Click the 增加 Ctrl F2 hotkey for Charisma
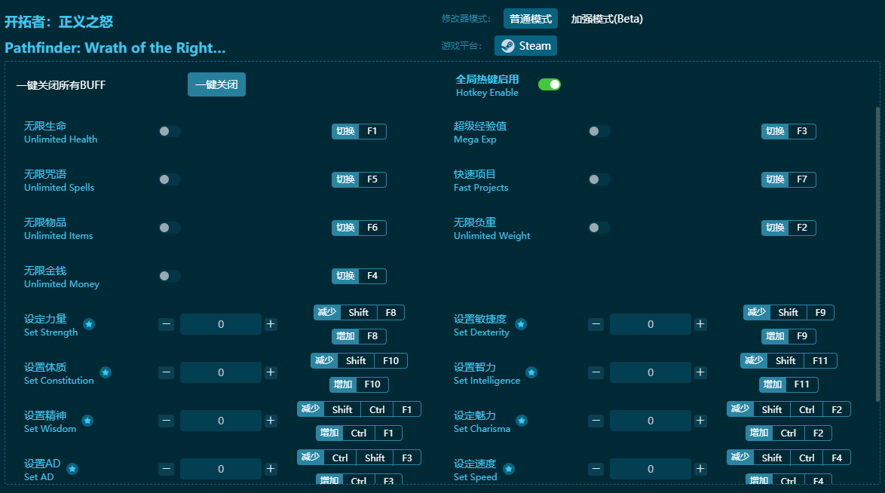The image size is (885, 493). (789, 433)
